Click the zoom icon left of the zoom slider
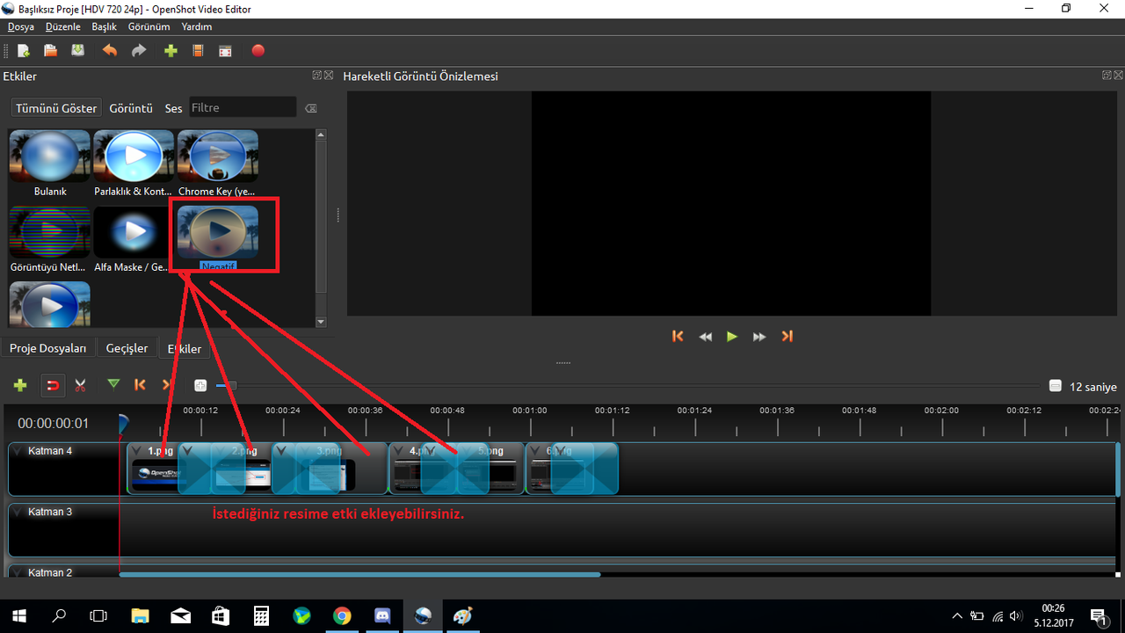This screenshot has width=1125, height=633. 200,386
